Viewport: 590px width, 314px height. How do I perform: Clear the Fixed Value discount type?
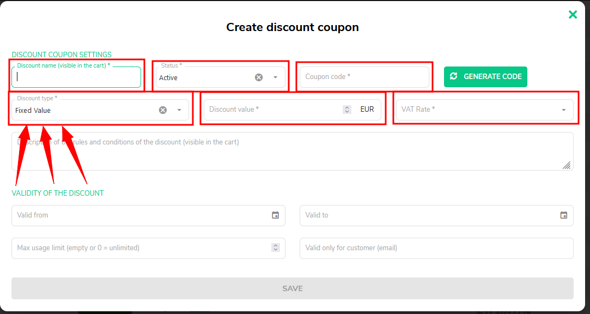pos(162,110)
